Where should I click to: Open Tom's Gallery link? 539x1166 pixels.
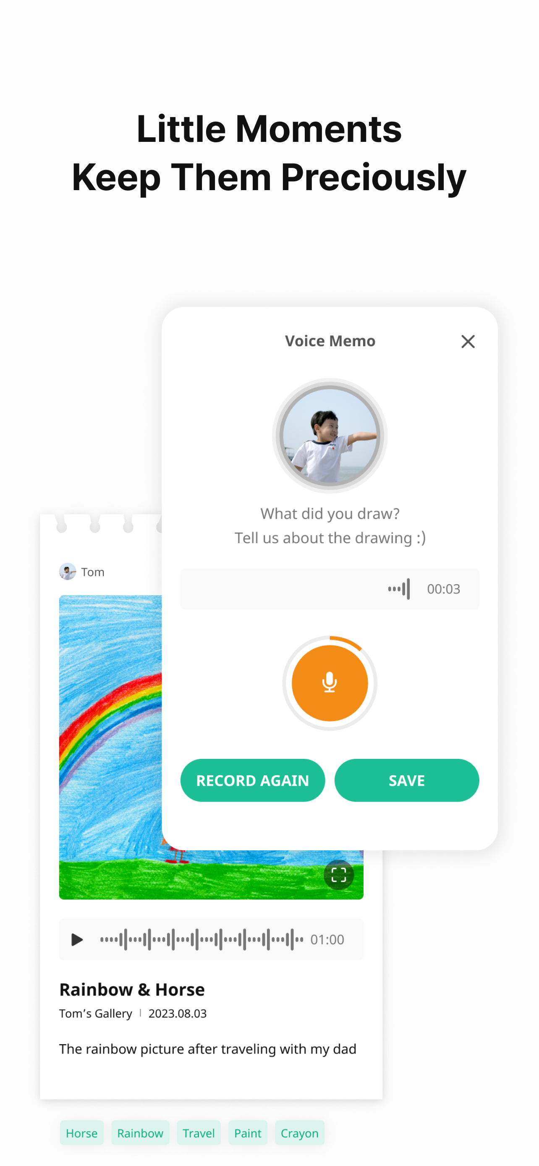pos(95,1014)
